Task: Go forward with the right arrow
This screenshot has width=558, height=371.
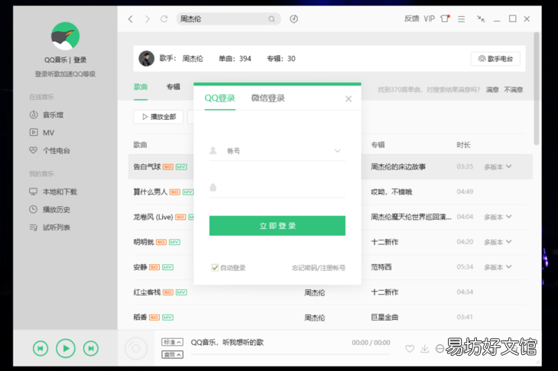Action: 148,19
